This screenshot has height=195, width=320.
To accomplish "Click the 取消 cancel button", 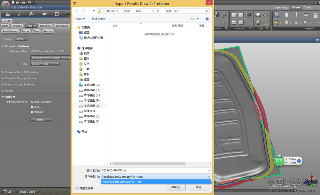I will coord(198,187).
